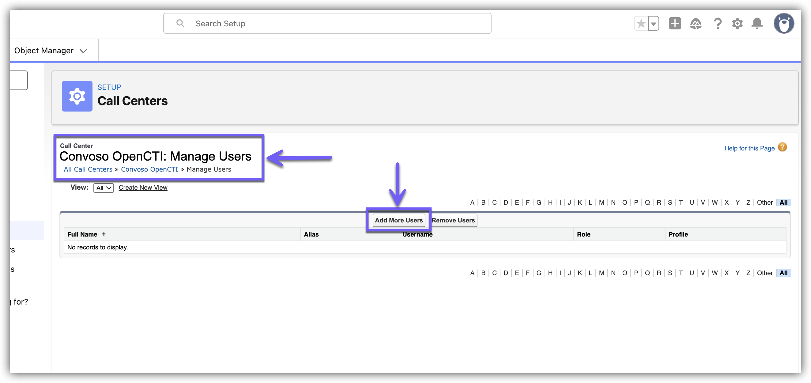This screenshot has width=811, height=383.
Task: Filter by letter M in top alphabet bar
Action: (601, 203)
